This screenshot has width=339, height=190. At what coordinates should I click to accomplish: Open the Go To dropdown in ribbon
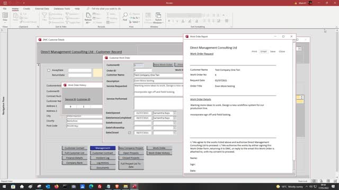point(135,18)
